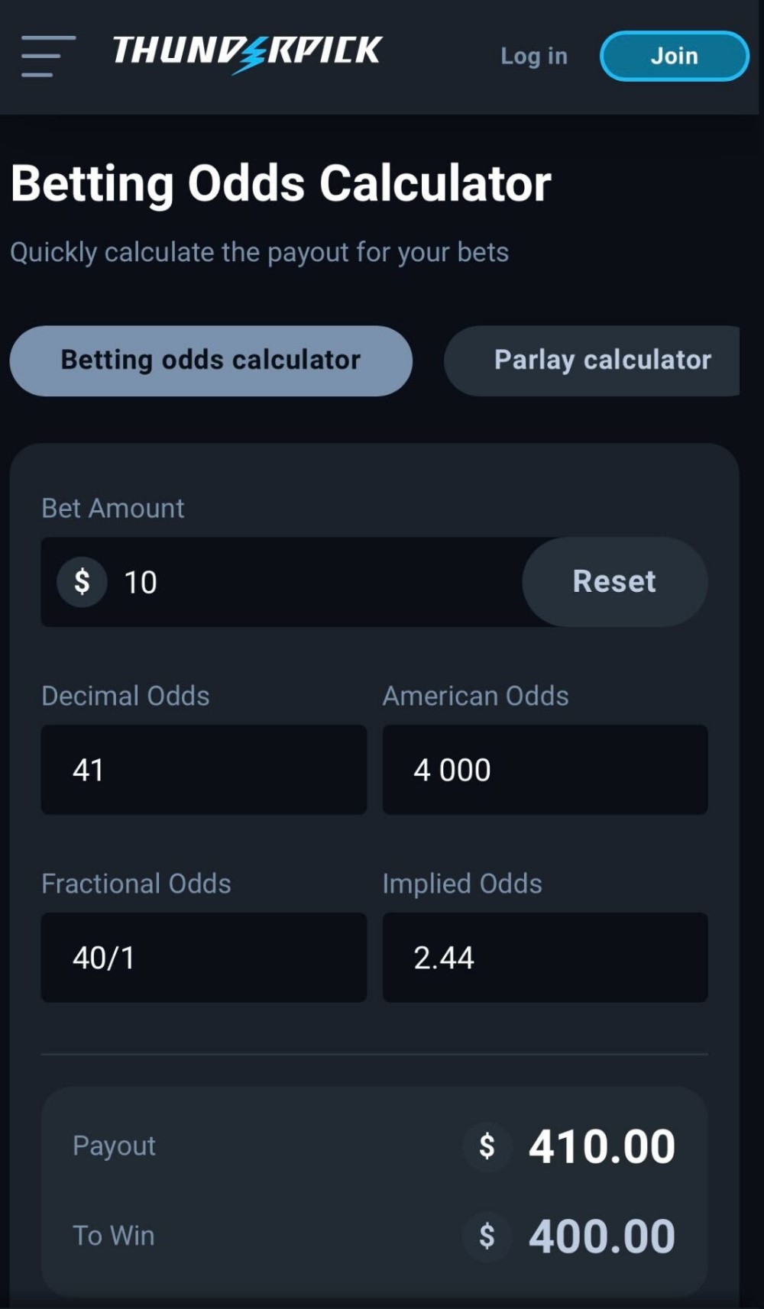Viewport: 764px width, 1309px height.
Task: Click the American Odds field
Action: tap(545, 770)
